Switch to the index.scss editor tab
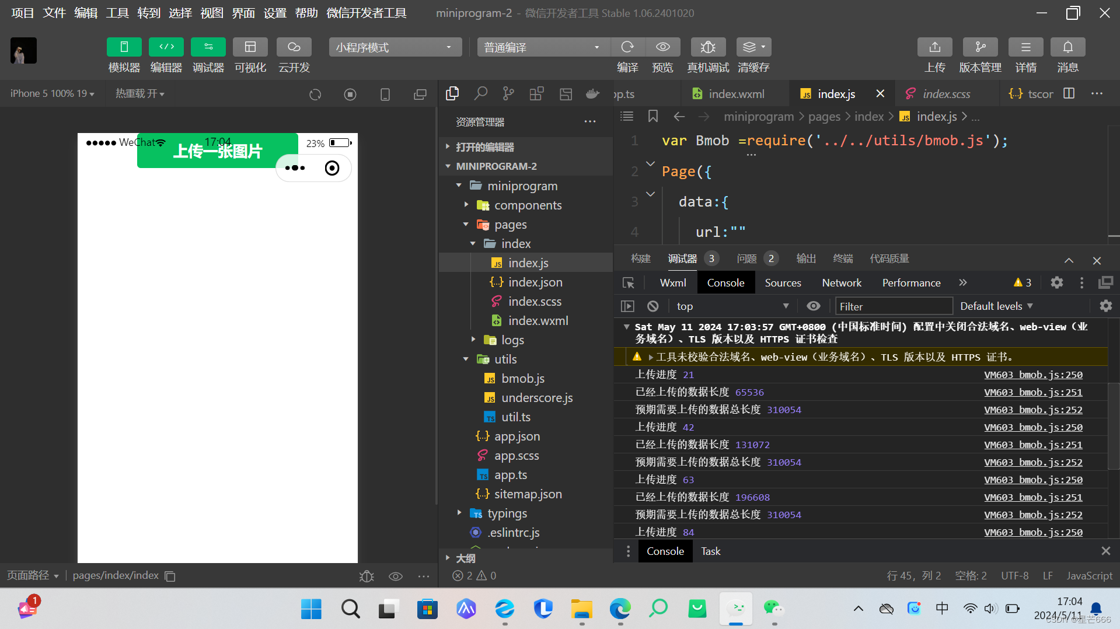Image resolution: width=1120 pixels, height=629 pixels. (946, 94)
